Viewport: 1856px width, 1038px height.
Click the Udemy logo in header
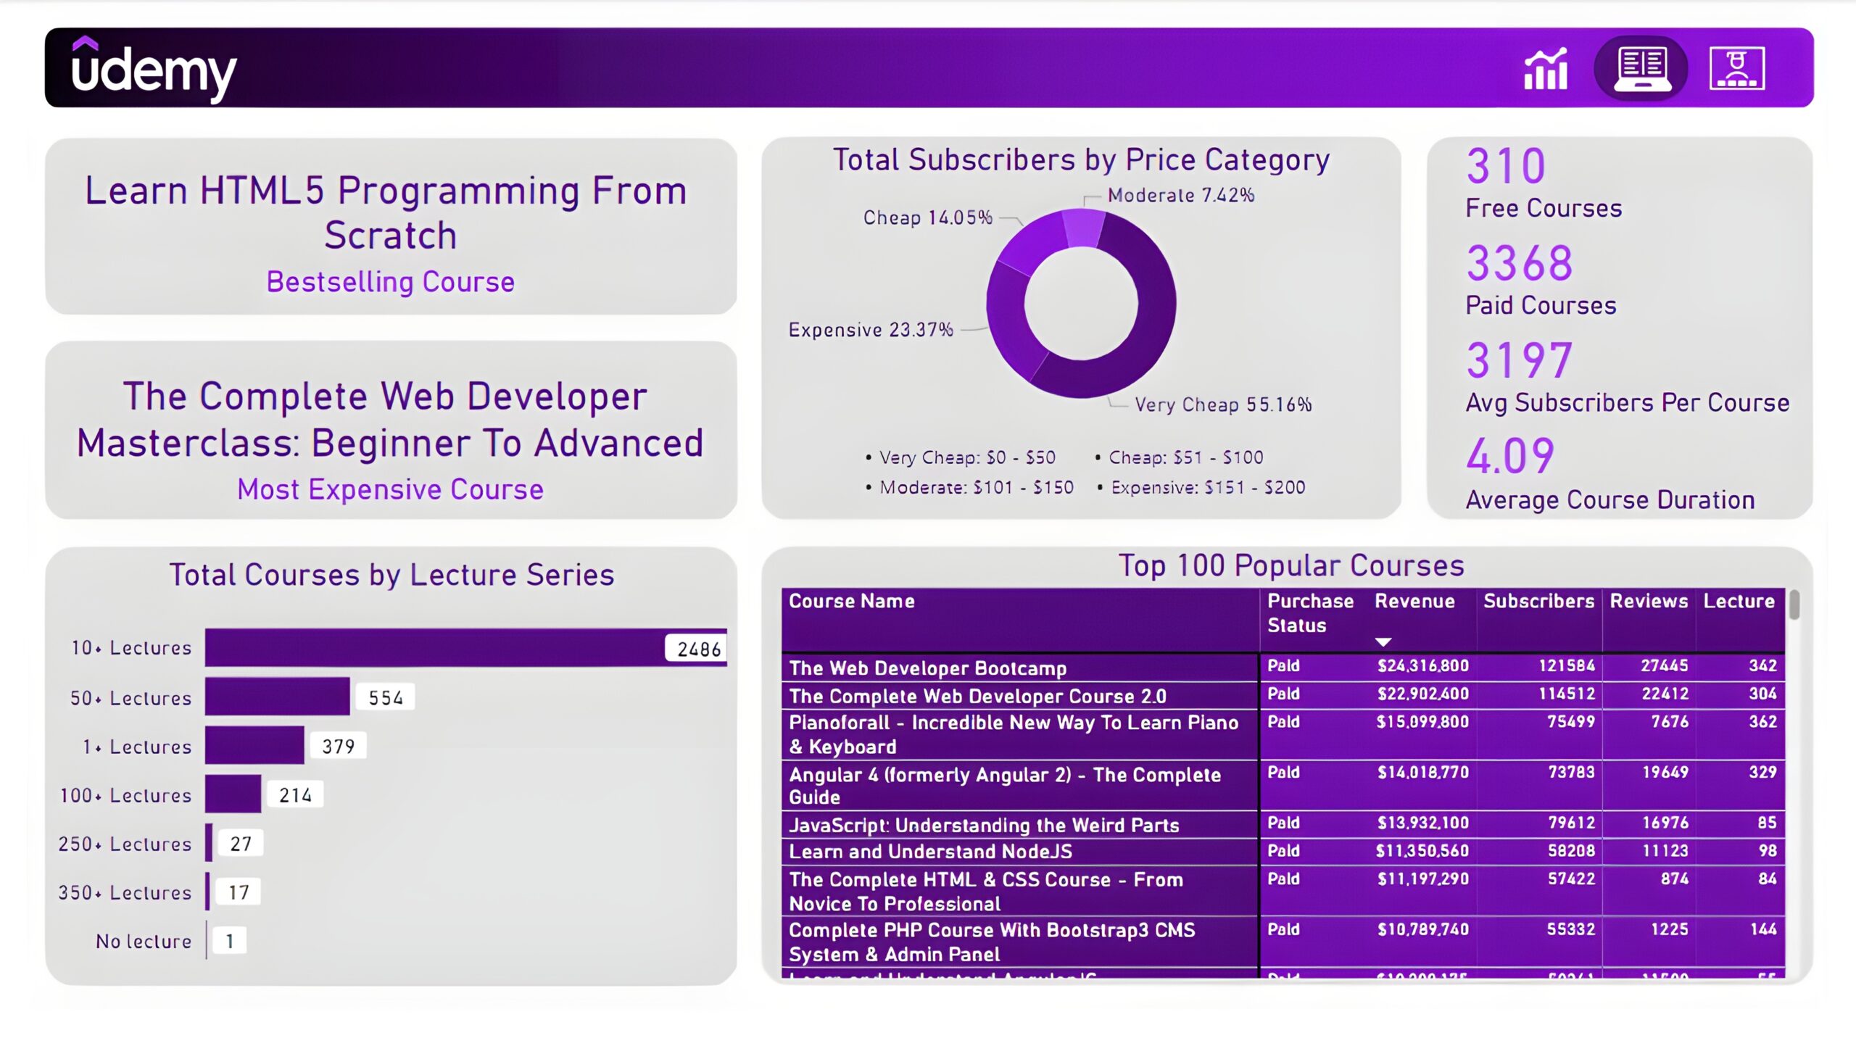pos(154,70)
